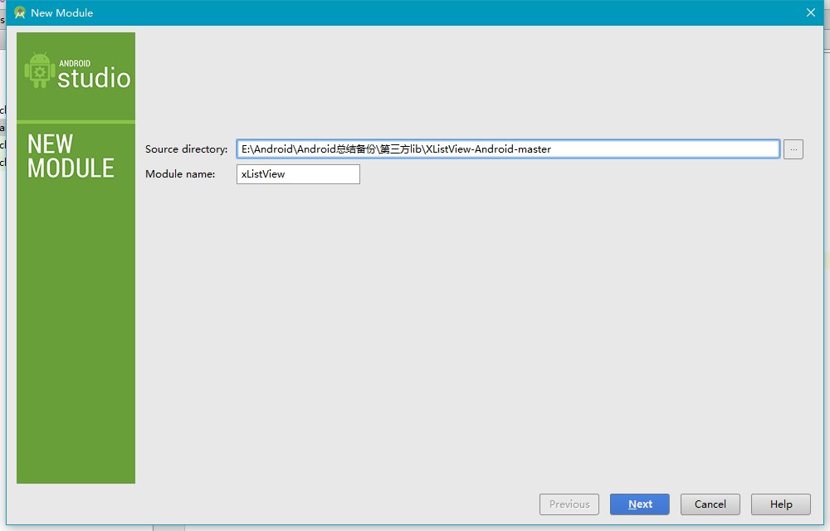Click the disabled Previous button
830x531 pixels.
pos(569,504)
